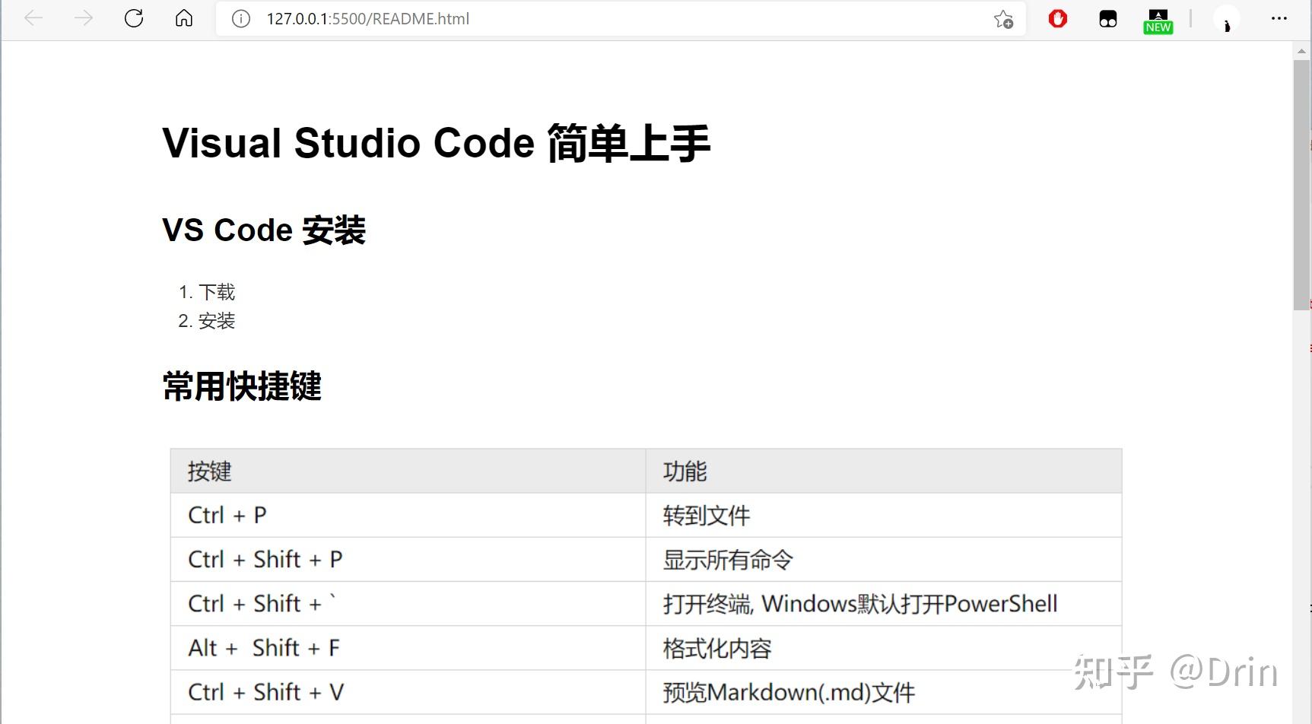The width and height of the screenshot is (1312, 724).
Task: Go back to the previous page
Action: 32,18
